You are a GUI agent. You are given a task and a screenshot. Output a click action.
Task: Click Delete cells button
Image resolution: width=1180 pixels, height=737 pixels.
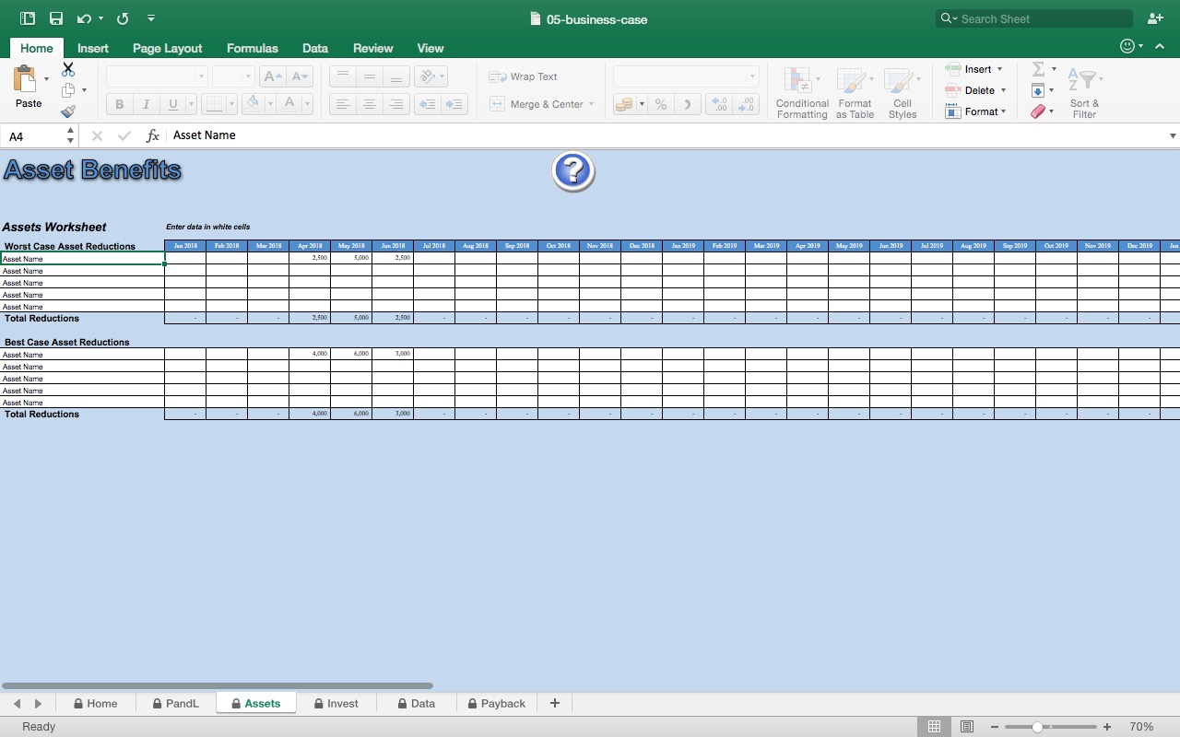coord(970,90)
